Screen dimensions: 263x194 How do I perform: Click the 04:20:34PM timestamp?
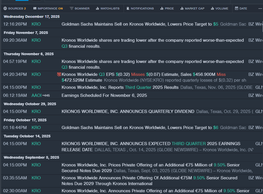click(x=15, y=74)
